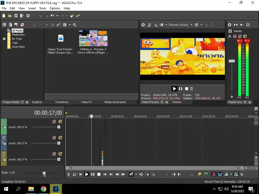Toggle the Dim Output speaker icon

pyautogui.click(x=242, y=25)
